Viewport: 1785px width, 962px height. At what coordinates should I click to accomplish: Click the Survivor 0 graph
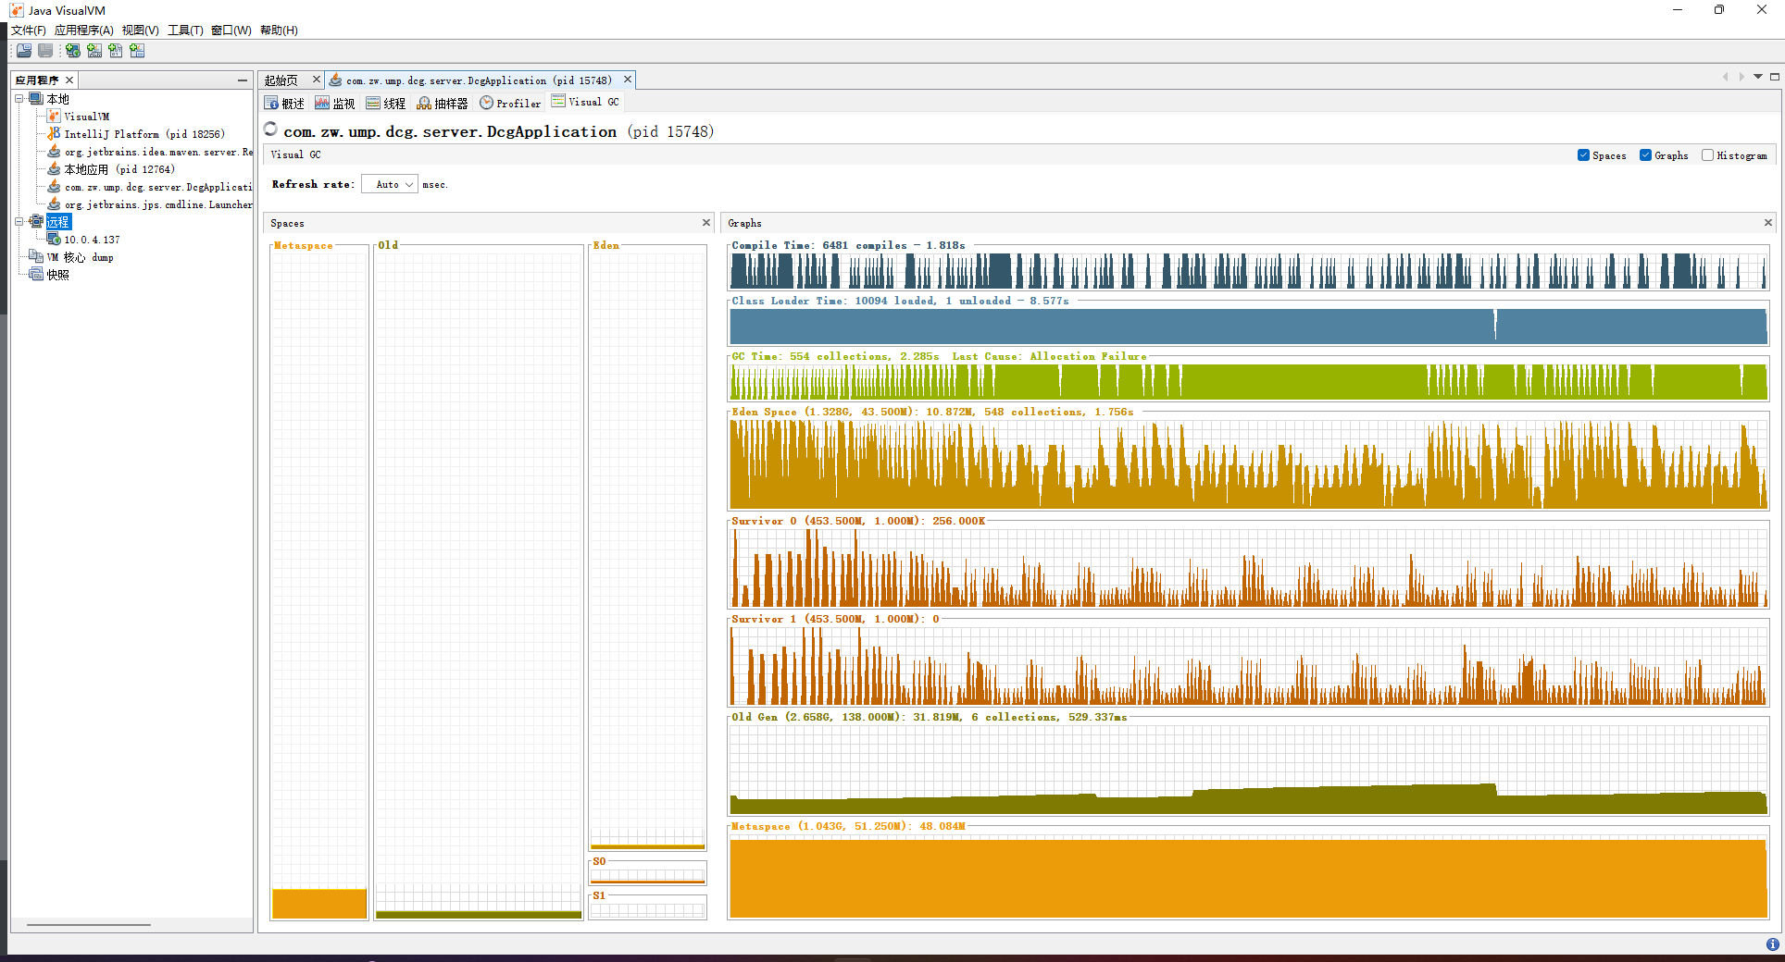tap(1249, 568)
